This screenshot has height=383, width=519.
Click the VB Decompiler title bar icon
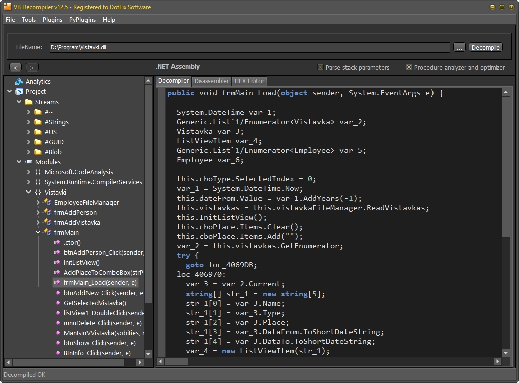[7, 7]
